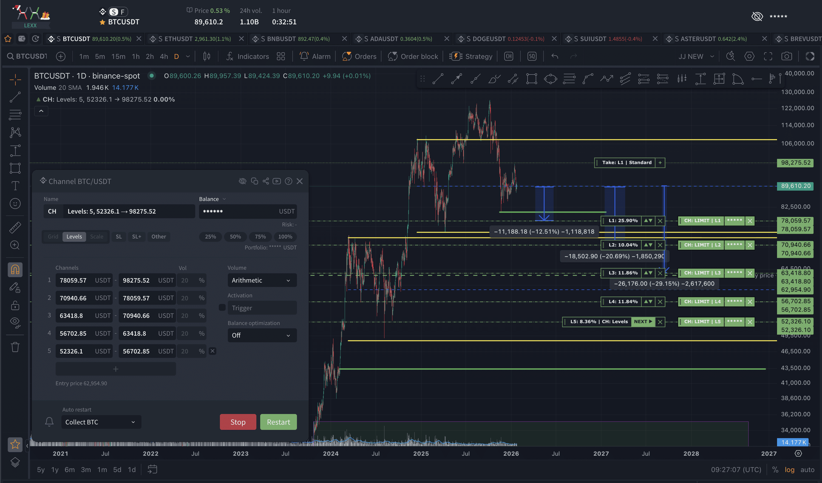
Task: Toggle hide-balance eye icon top right
Action: coord(757,16)
